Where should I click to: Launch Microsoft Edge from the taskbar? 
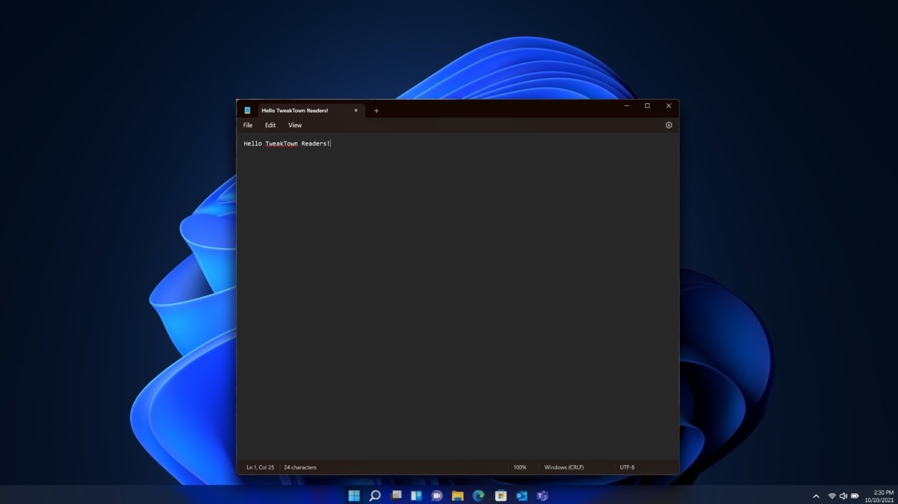pyautogui.click(x=478, y=495)
